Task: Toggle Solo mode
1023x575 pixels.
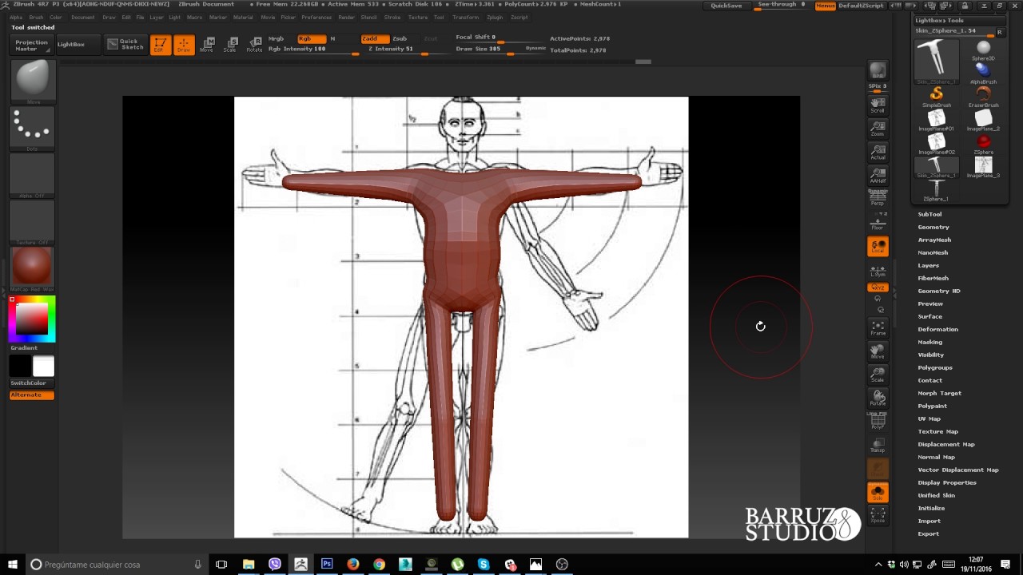Action: point(878,492)
